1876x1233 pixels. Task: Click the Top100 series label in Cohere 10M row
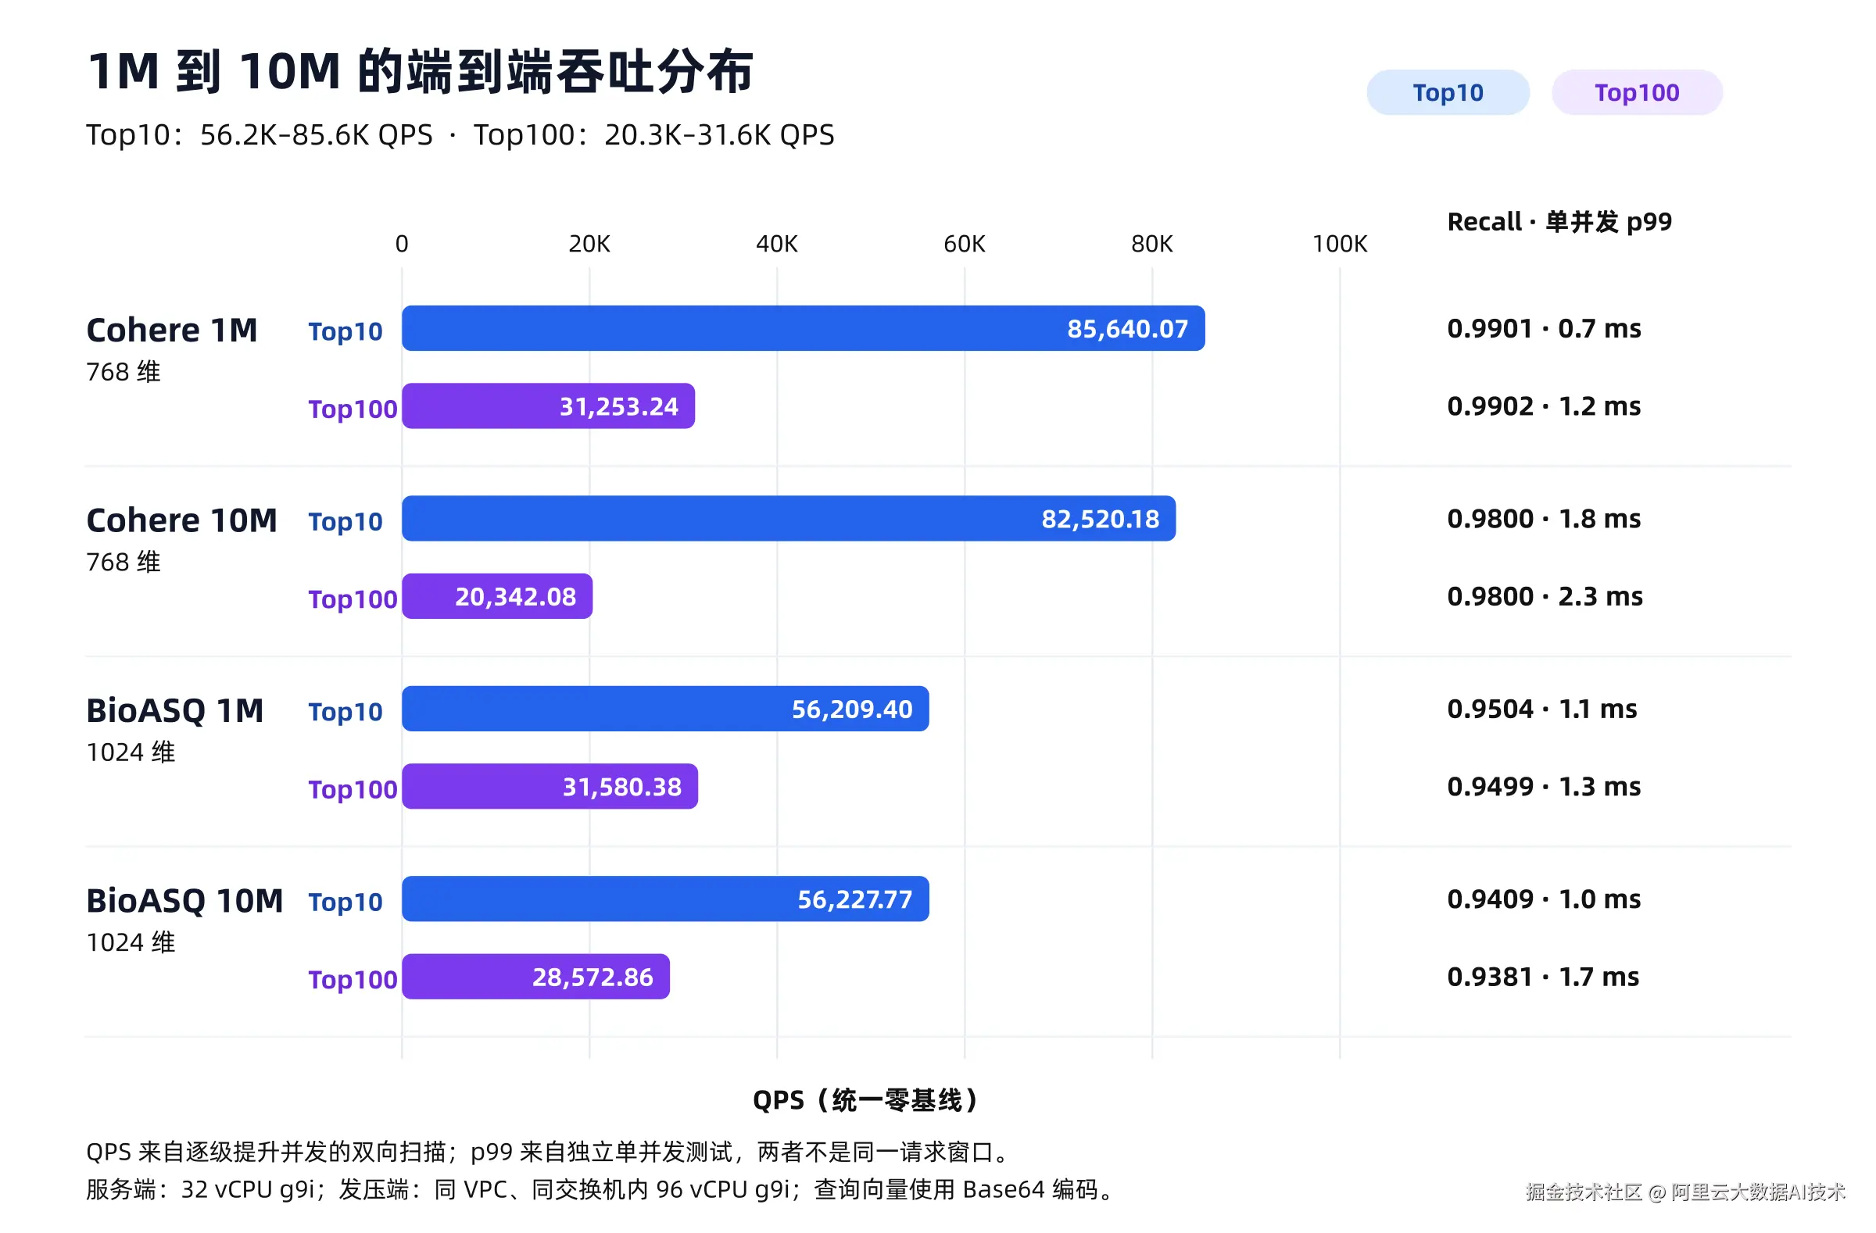[353, 599]
